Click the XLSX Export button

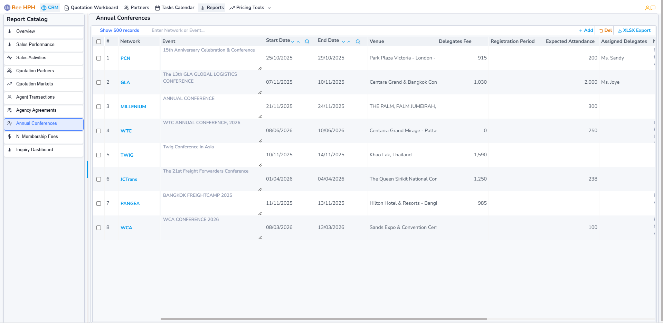[x=634, y=30]
